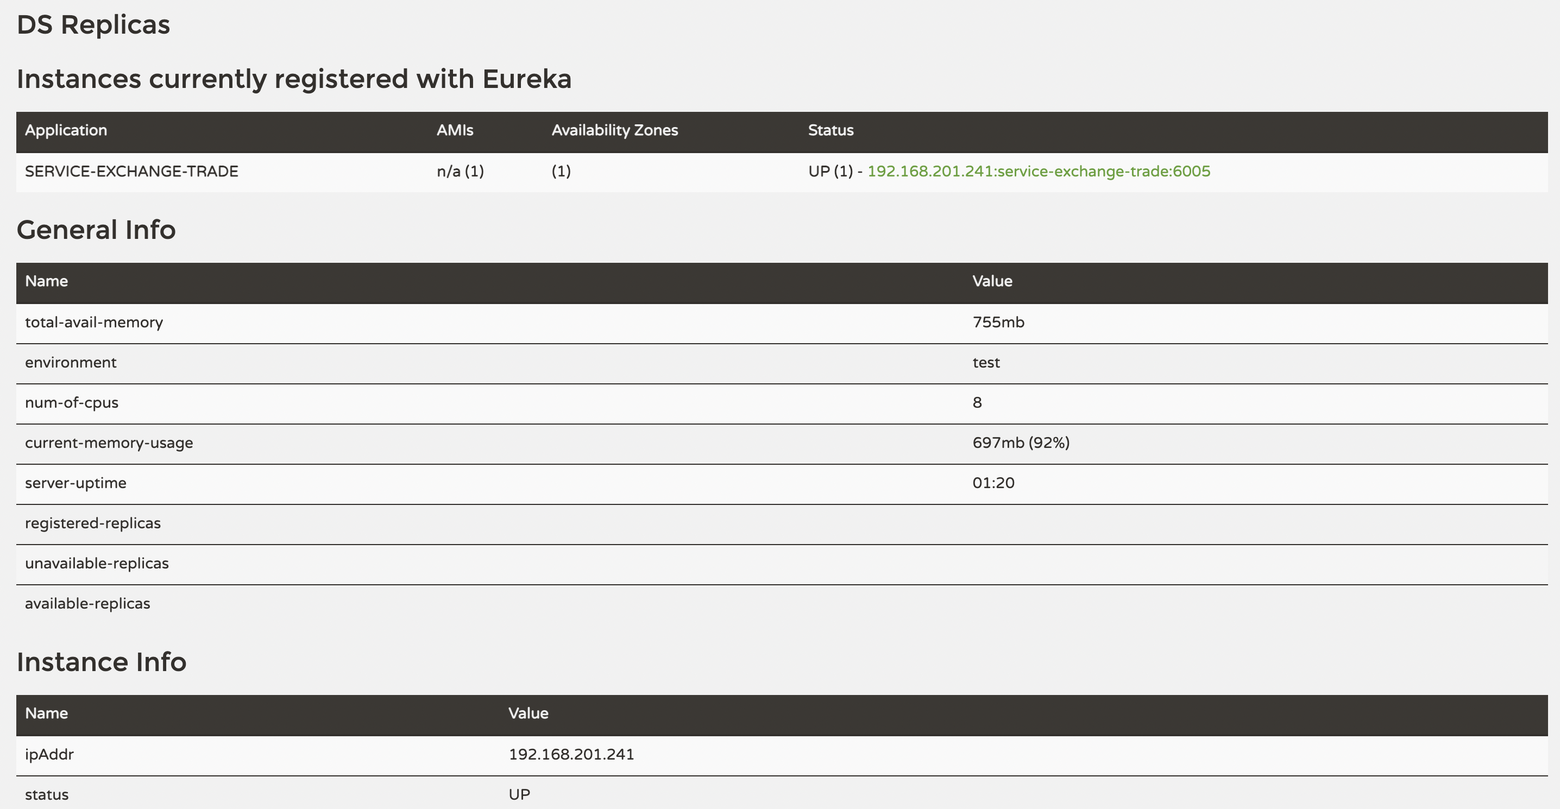1560x809 pixels.
Task: Click the Availability Zones column header
Action: tap(615, 130)
